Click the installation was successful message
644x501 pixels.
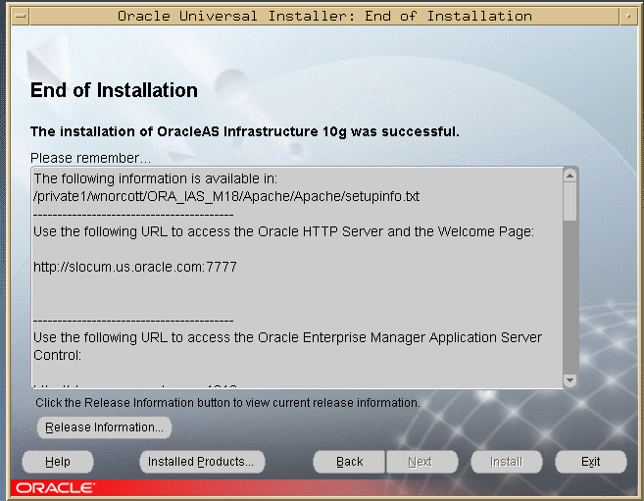pos(245,131)
